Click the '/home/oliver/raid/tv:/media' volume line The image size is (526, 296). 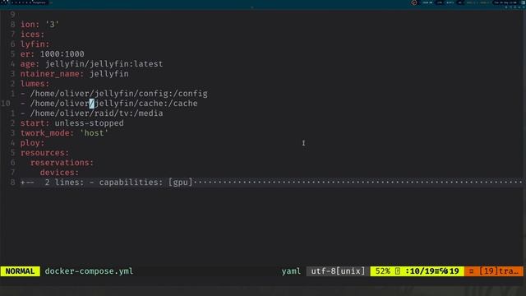(91, 113)
